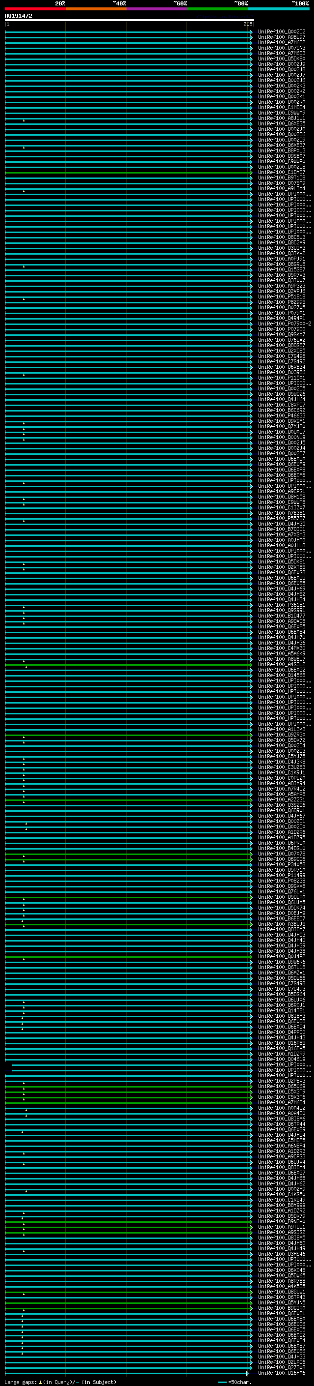Image resolution: width=314 pixels, height=1386 pixels.
Task: Open hit UniRef100_A7M6Q2
Action: [282, 42]
